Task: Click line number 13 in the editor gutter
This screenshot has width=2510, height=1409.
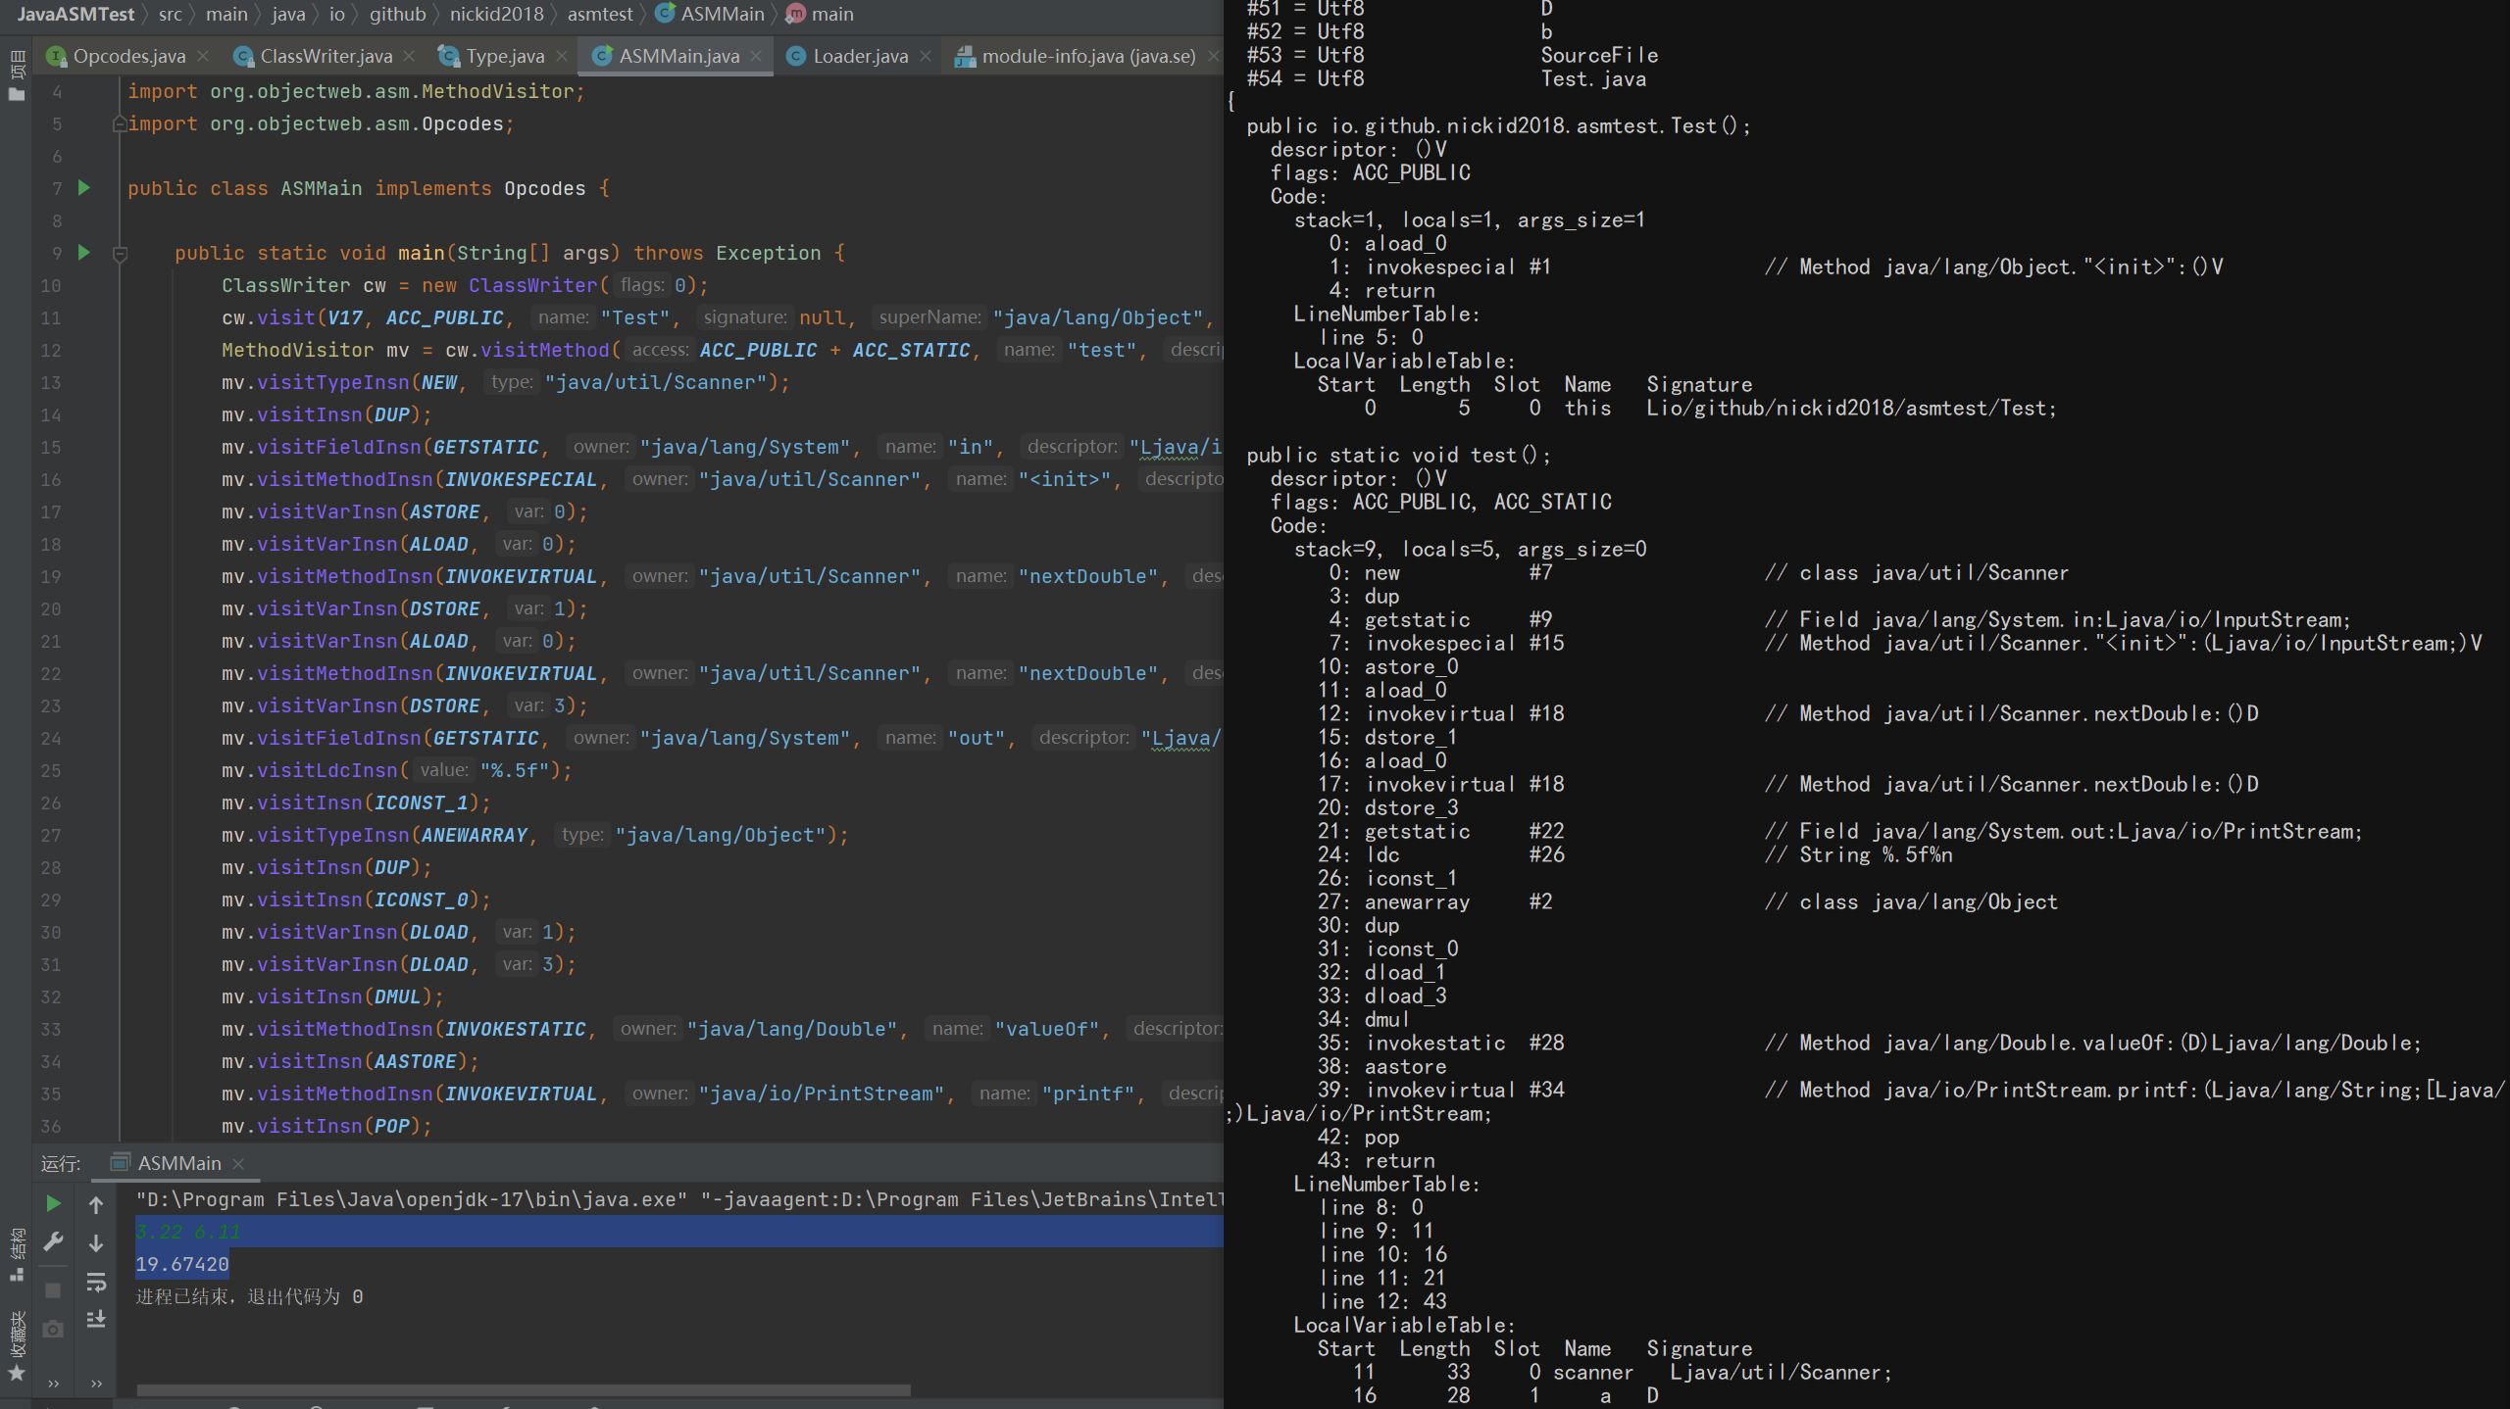Action: tap(51, 382)
